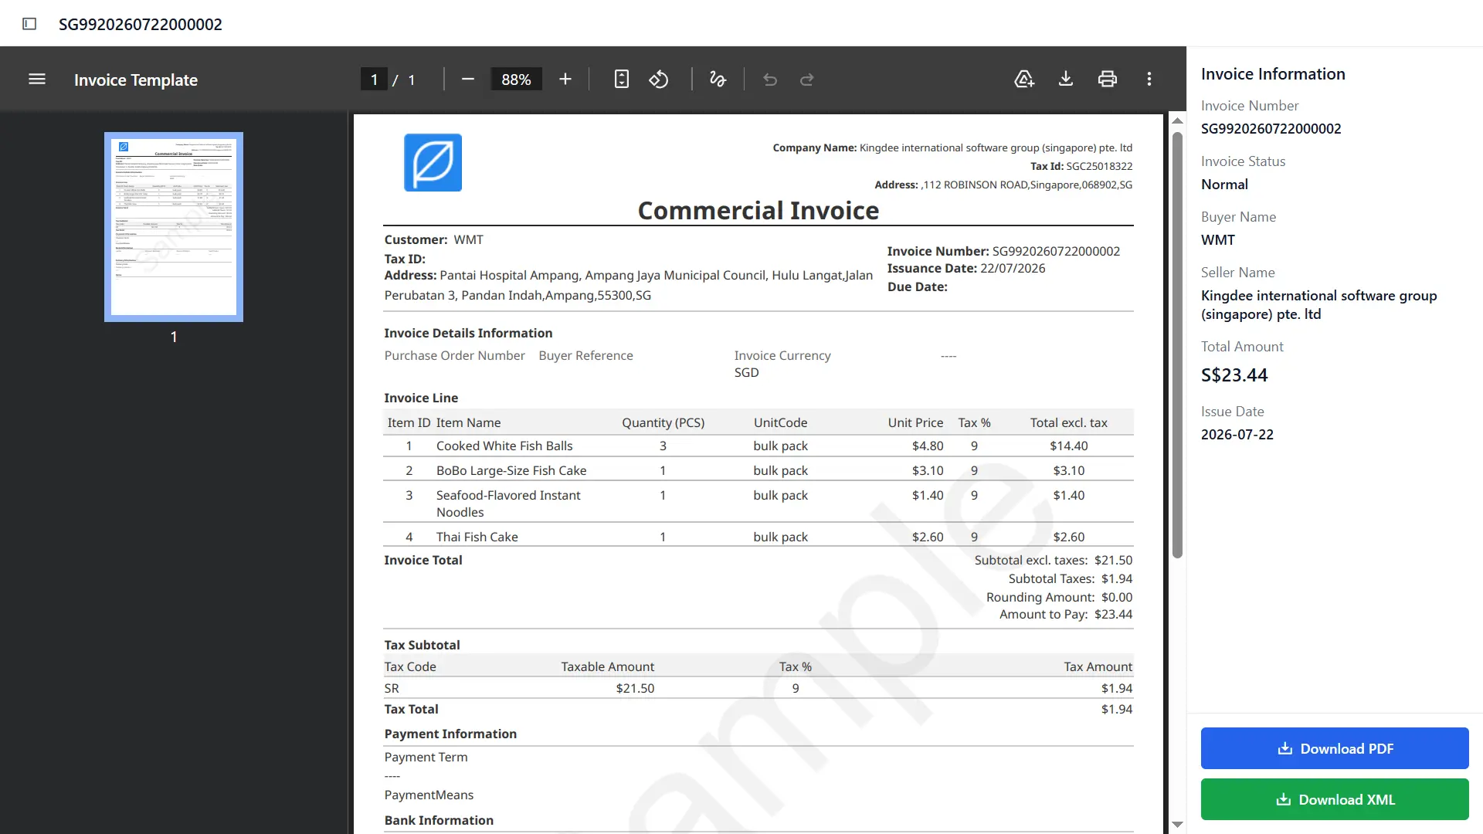Click the company leaf logo
The height and width of the screenshot is (834, 1483).
click(x=433, y=162)
